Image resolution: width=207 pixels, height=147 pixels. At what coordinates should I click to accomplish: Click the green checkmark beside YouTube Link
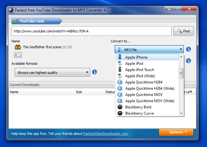pos(16,21)
